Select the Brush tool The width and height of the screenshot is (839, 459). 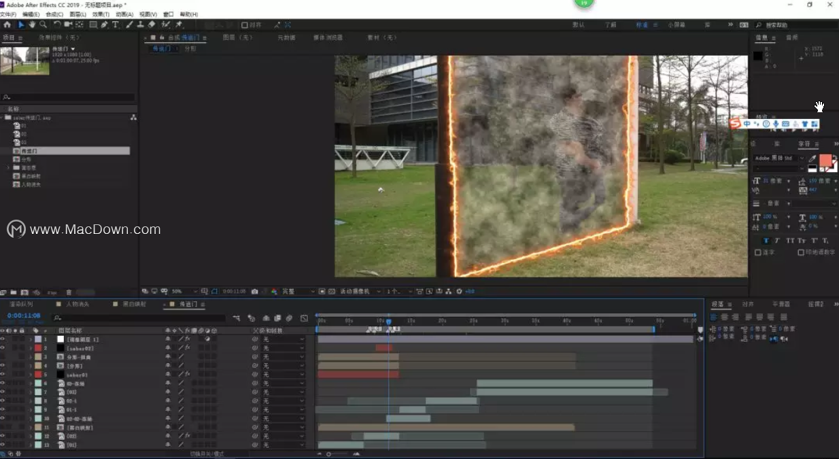pos(129,25)
